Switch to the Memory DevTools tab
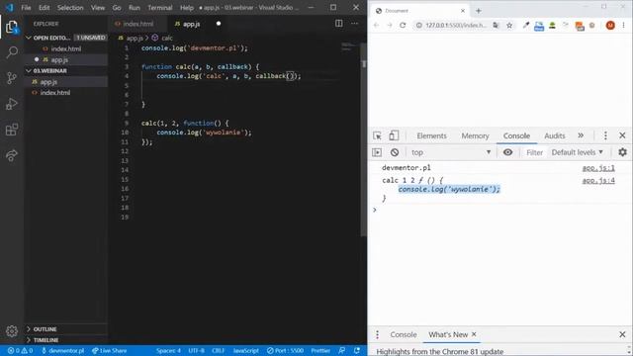The width and height of the screenshot is (633, 356). [x=475, y=135]
